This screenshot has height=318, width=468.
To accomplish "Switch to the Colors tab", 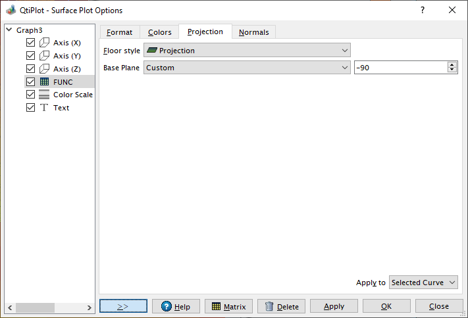I will pos(159,32).
